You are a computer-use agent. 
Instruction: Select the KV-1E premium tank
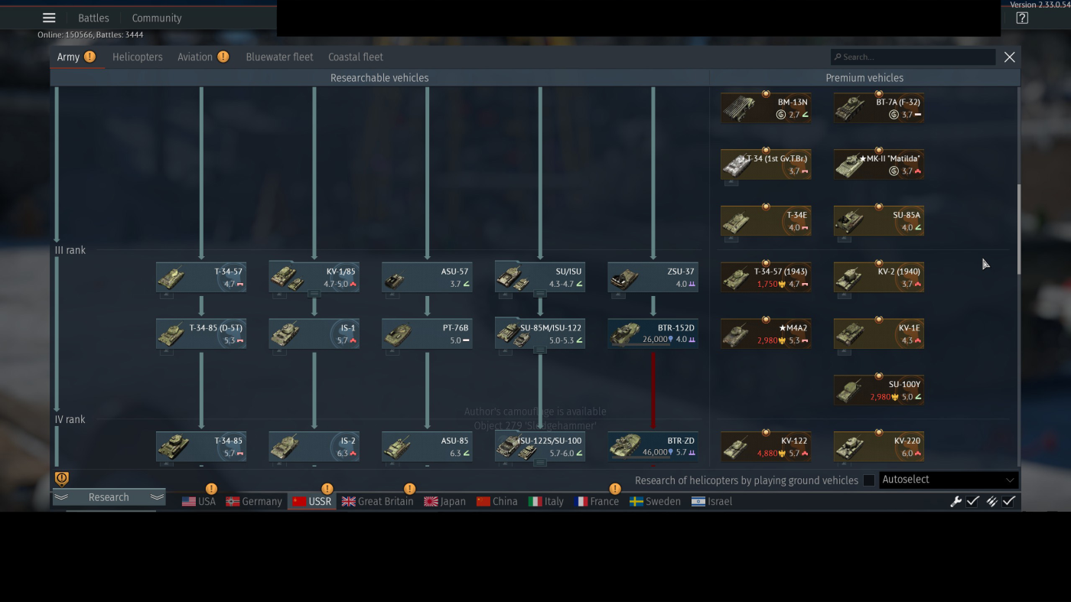point(879,334)
